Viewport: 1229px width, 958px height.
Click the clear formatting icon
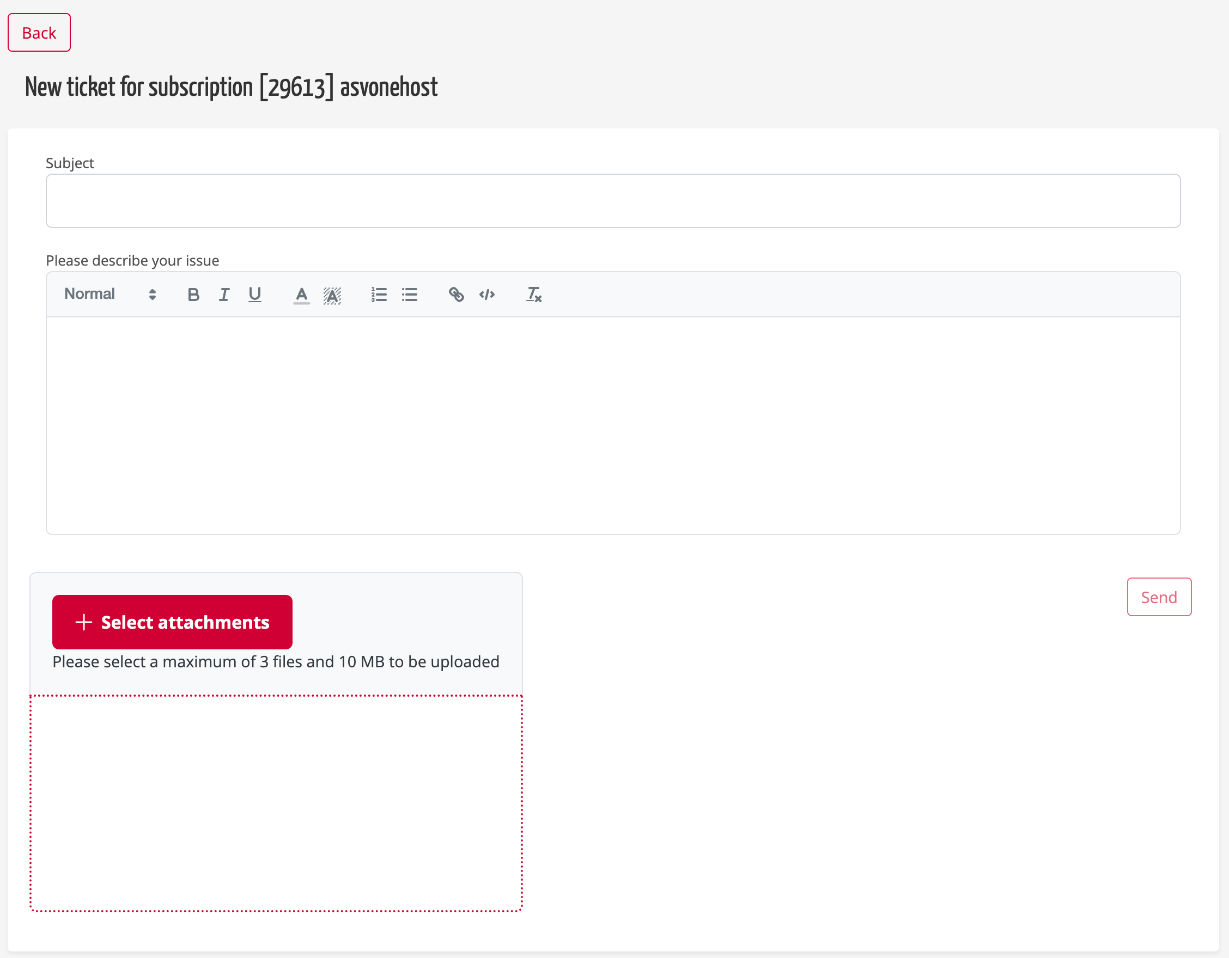[533, 294]
